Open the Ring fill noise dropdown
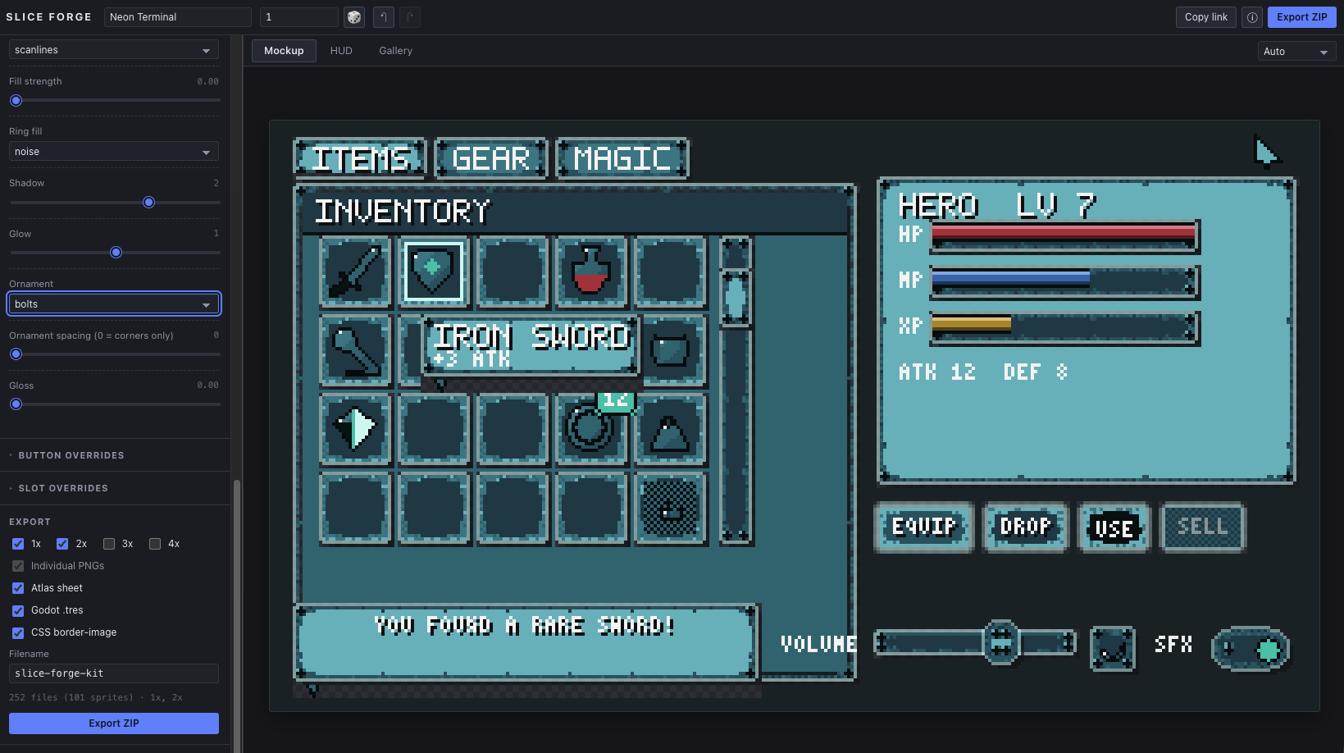The width and height of the screenshot is (1344, 753). (114, 152)
